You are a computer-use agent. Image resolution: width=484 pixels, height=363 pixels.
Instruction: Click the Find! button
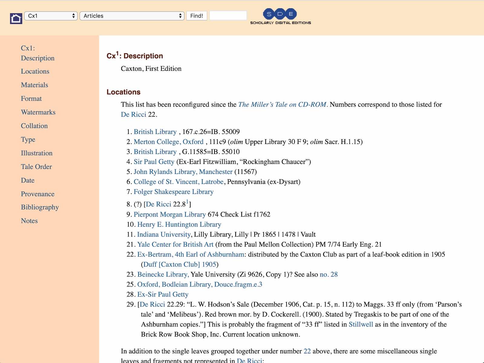coord(197,16)
